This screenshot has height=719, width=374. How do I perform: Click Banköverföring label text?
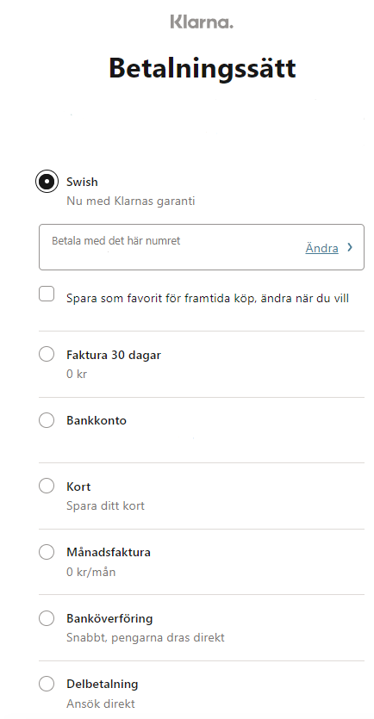(109, 618)
